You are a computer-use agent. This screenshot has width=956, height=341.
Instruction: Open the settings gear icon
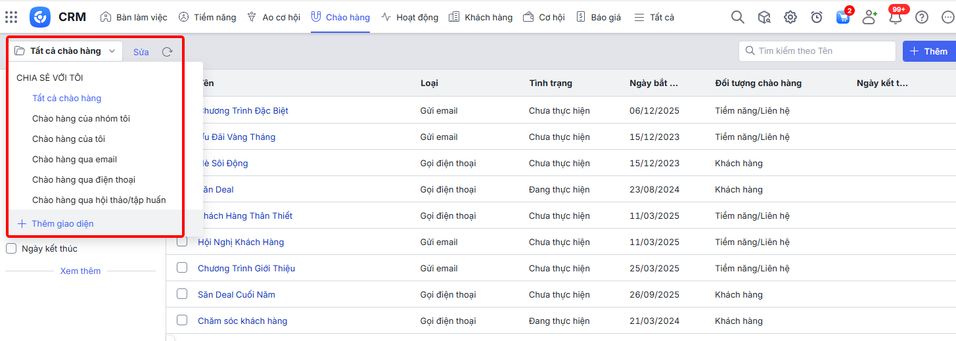point(790,18)
